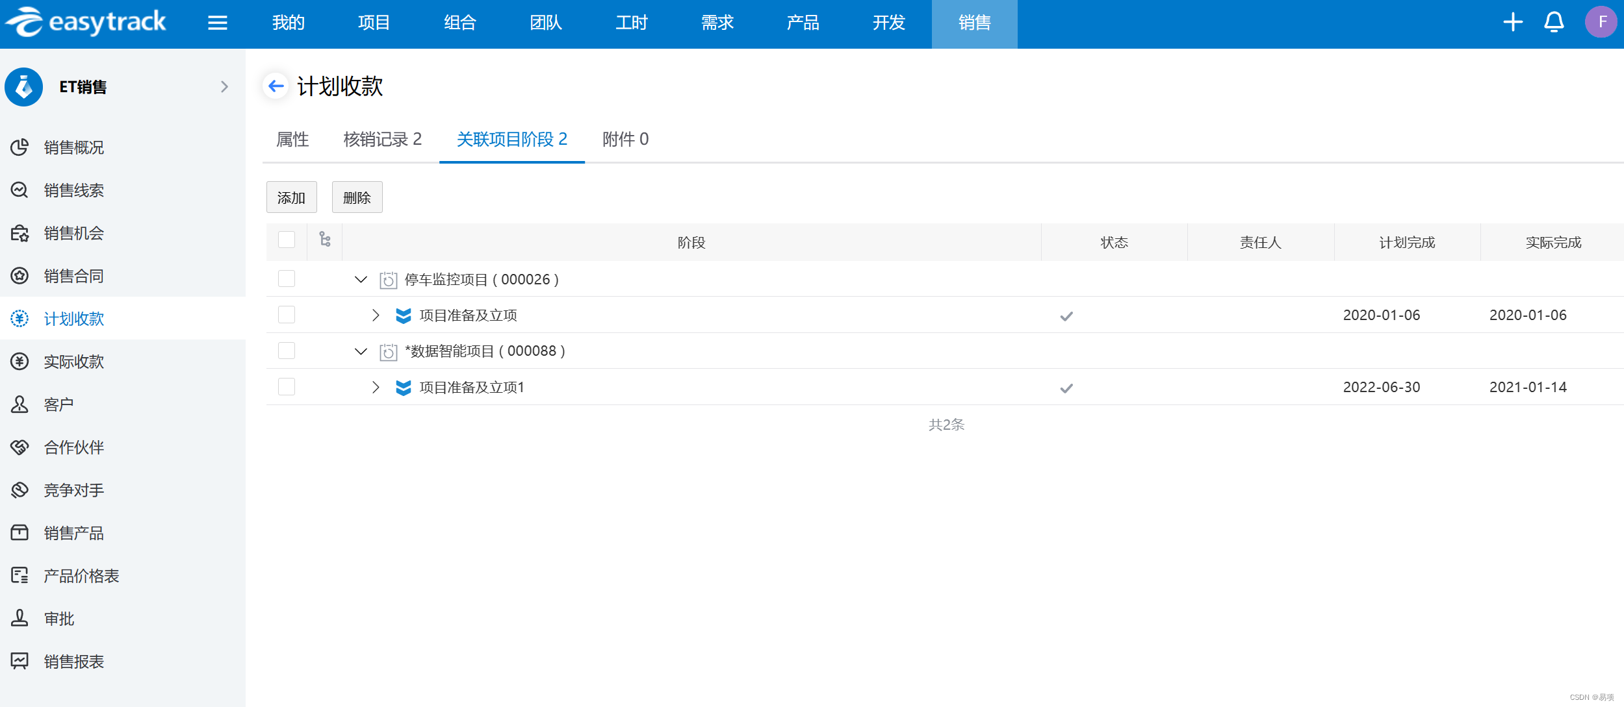Check the 停车监控项目 row checkbox
This screenshot has height=707, width=1624.
287,279
